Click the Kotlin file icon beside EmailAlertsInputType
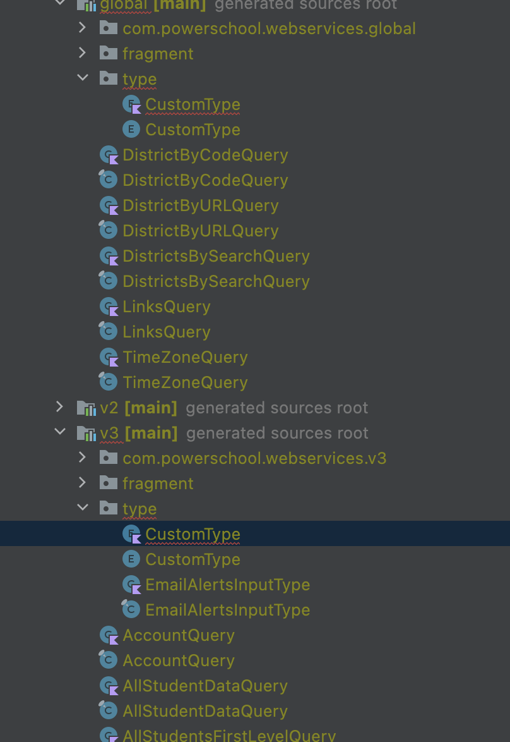 coord(131,584)
